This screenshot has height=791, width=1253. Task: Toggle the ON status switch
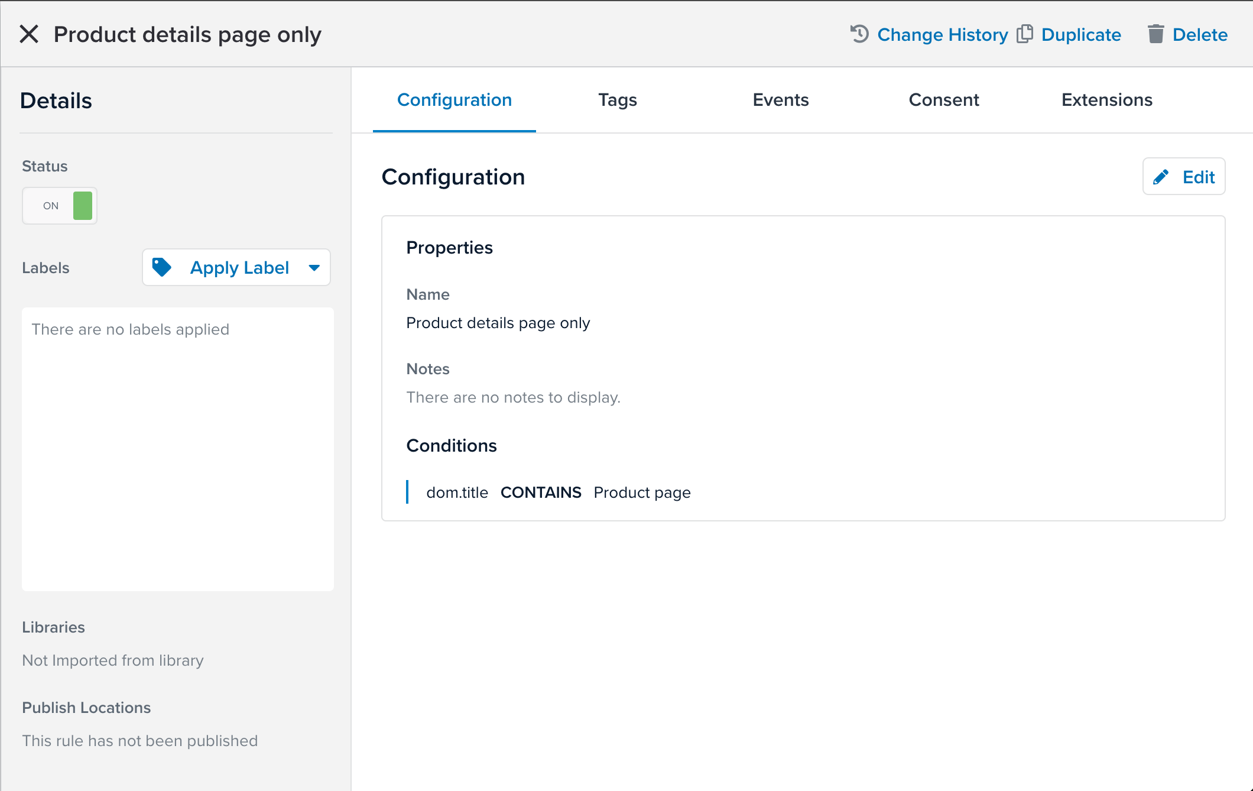click(59, 206)
